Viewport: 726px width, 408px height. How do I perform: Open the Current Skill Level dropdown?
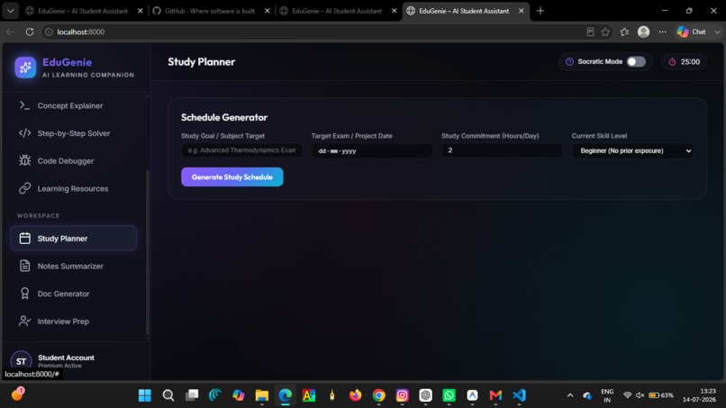632,151
